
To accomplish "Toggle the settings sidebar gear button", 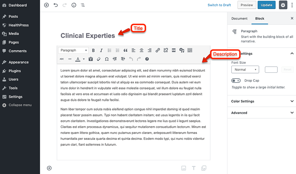I will point(283,5).
